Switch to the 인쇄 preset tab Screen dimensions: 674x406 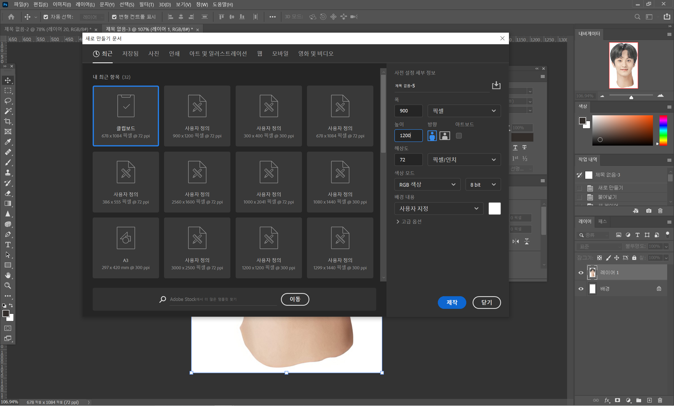[174, 54]
